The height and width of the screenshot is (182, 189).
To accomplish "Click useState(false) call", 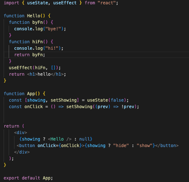I will [x=107, y=100].
